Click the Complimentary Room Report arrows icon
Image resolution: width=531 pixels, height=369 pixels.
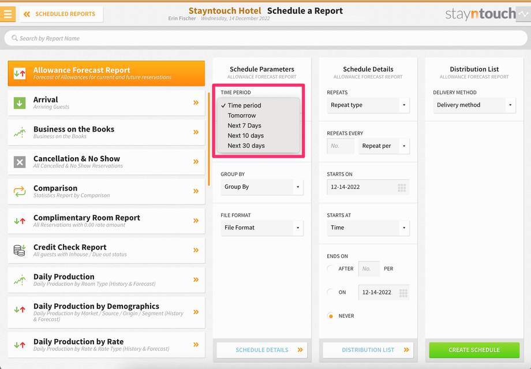20,221
